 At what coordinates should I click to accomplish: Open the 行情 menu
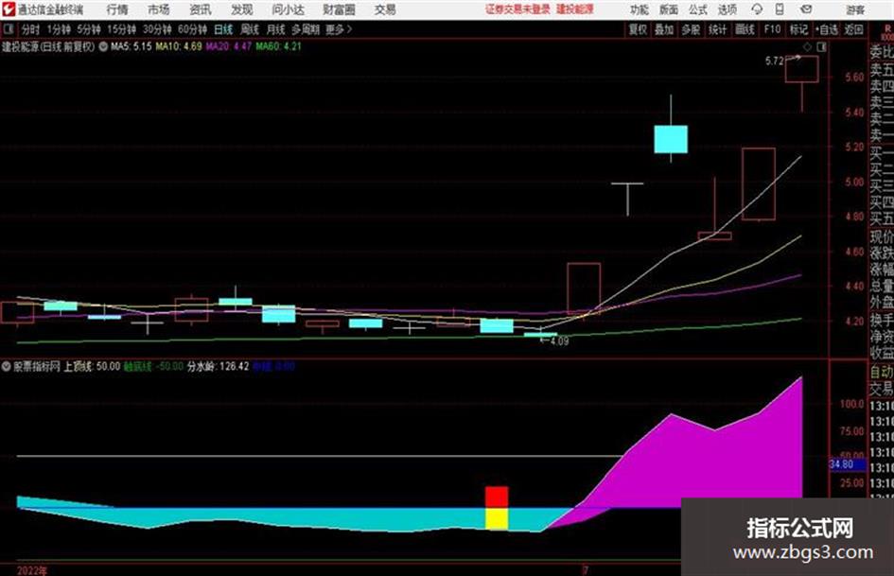pyautogui.click(x=117, y=9)
